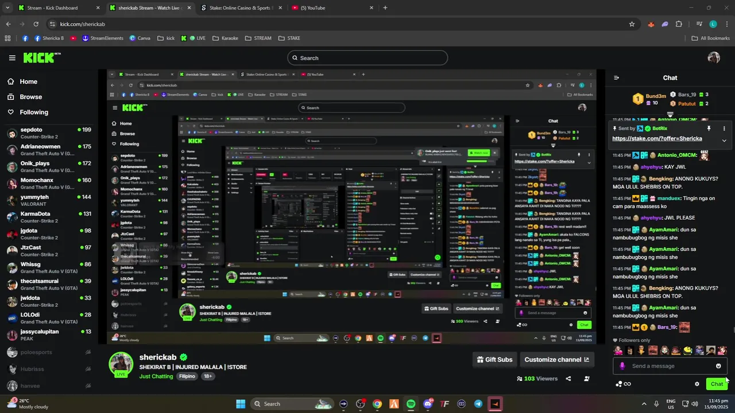Open sherickab channel avatar
735x413 pixels.
(121, 365)
